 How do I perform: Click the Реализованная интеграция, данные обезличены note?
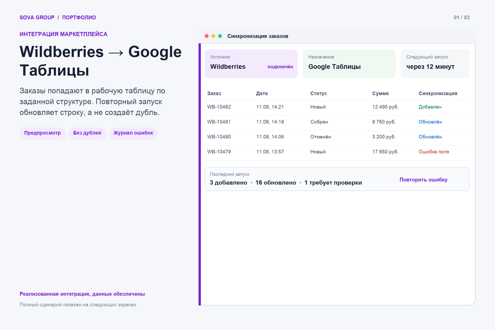tap(82, 294)
